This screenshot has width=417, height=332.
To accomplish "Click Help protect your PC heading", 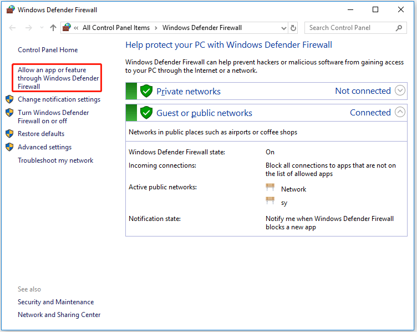I will 228,45.
